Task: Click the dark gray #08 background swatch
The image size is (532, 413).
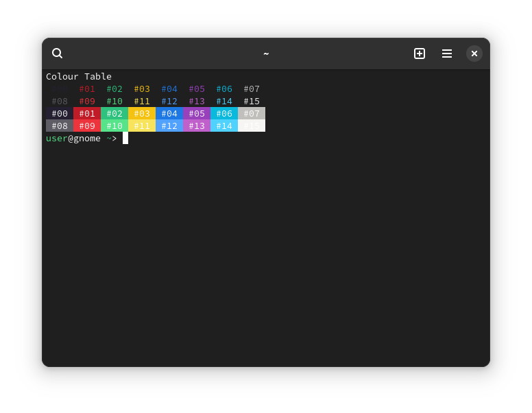Action: tap(60, 126)
